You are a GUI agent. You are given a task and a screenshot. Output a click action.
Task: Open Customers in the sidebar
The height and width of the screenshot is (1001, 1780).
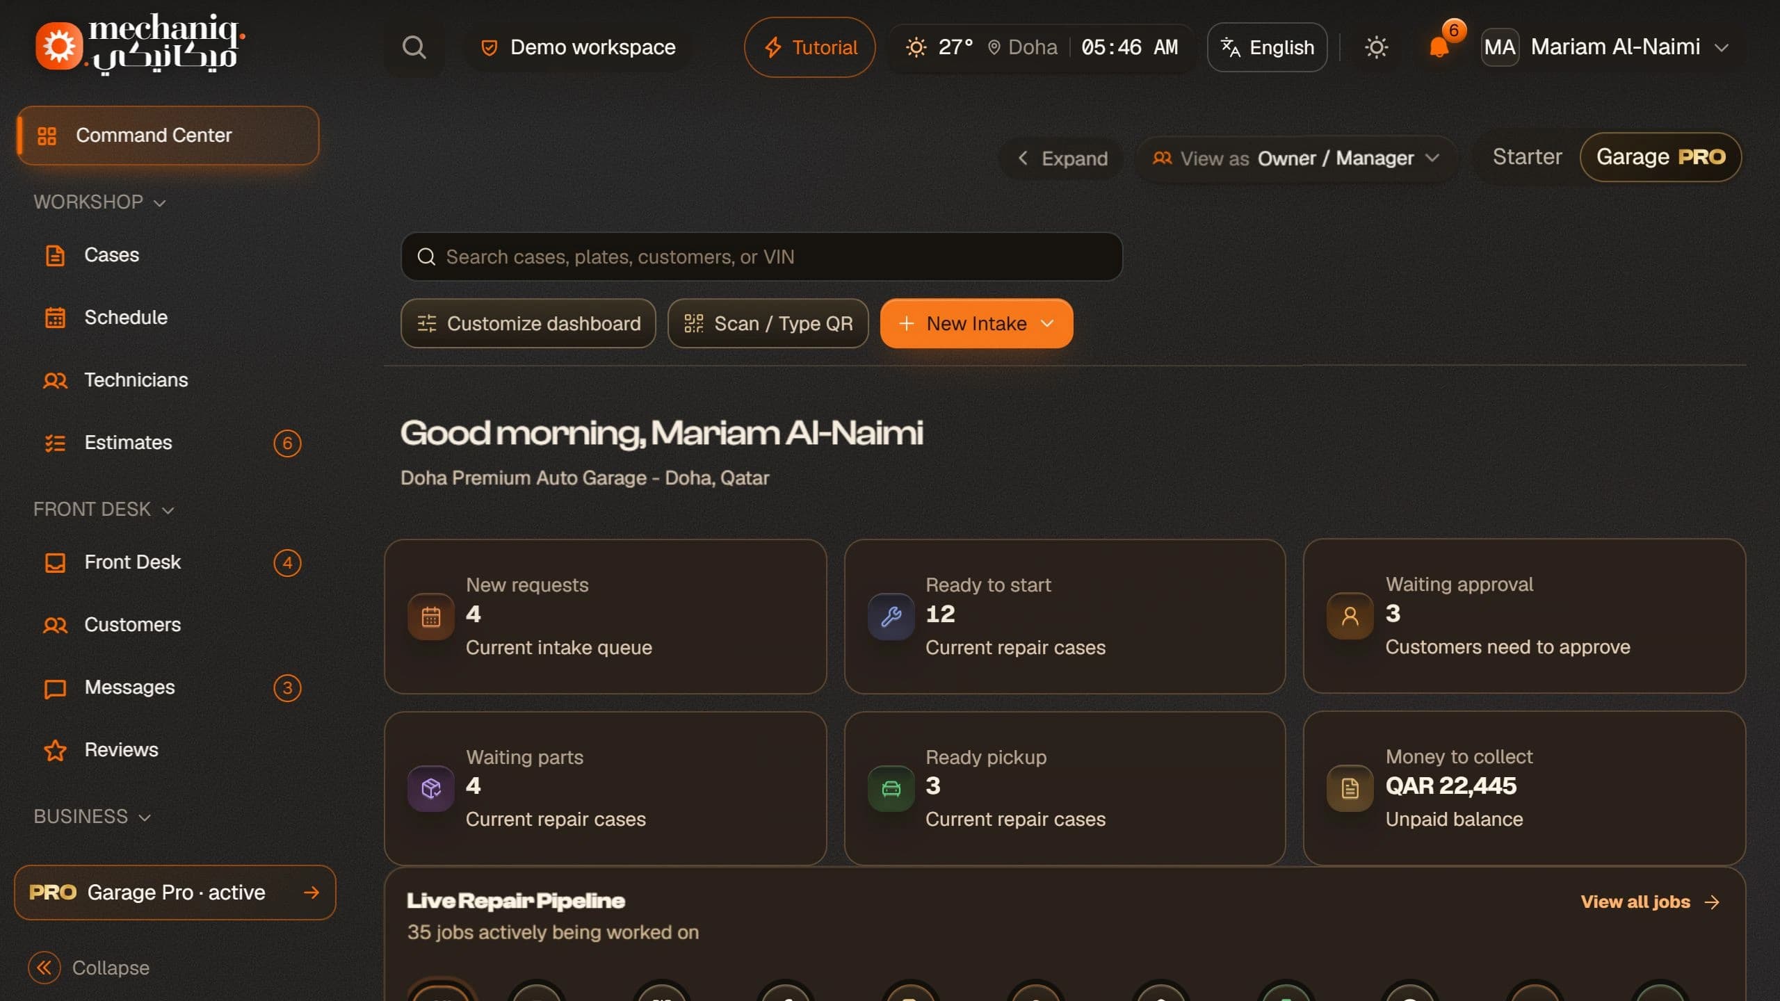(x=167, y=625)
